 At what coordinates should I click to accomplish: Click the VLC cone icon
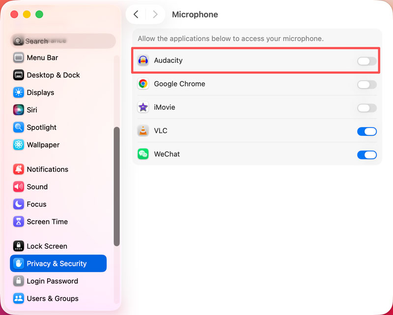[x=143, y=131]
